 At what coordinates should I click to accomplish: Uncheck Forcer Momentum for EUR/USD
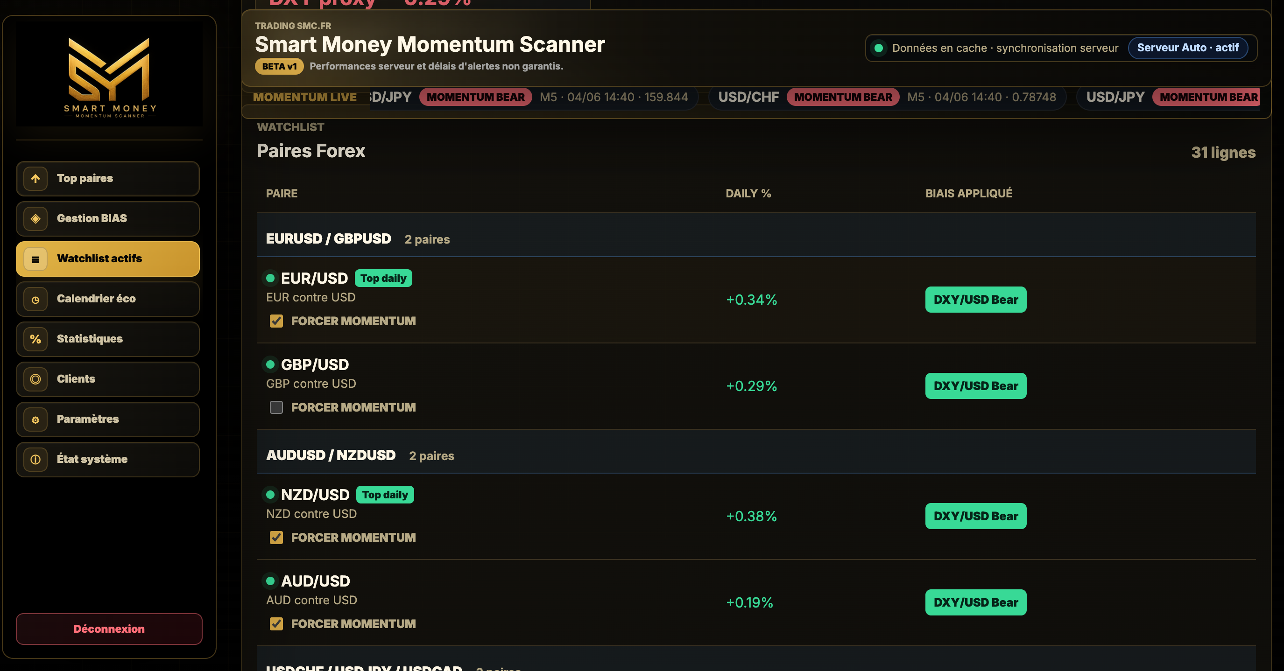coord(276,322)
